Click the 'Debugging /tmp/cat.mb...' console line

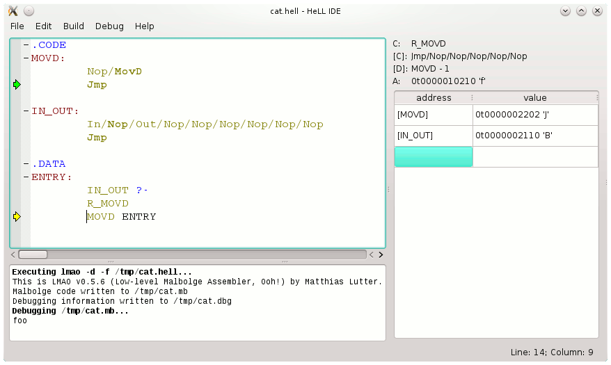pos(70,311)
